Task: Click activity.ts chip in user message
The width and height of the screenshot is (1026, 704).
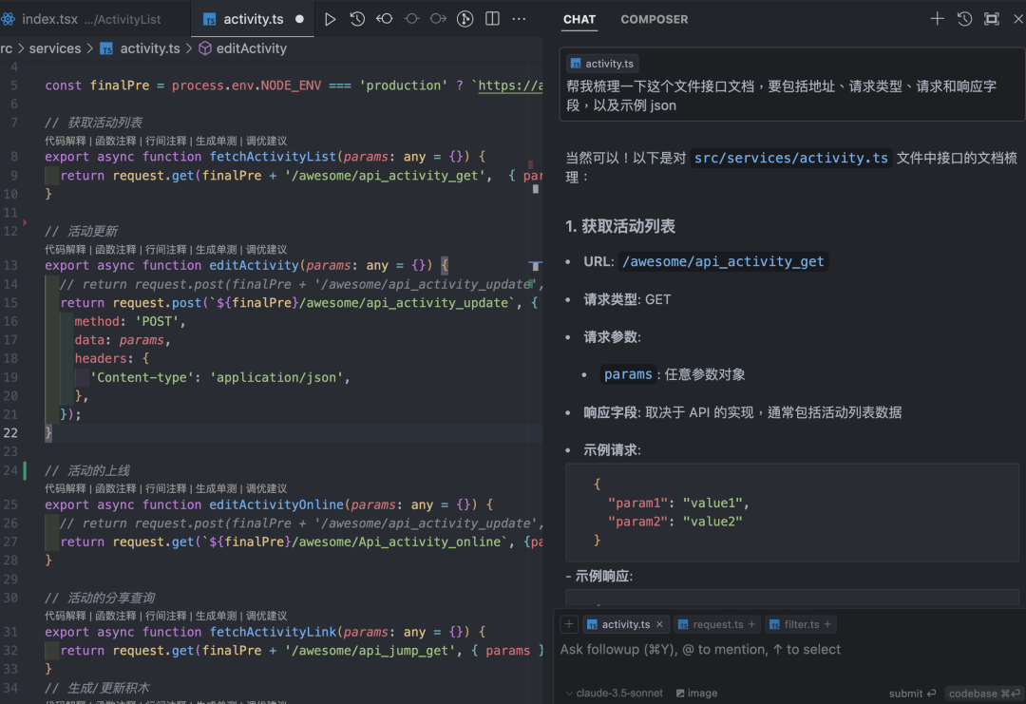Action: 602,64
